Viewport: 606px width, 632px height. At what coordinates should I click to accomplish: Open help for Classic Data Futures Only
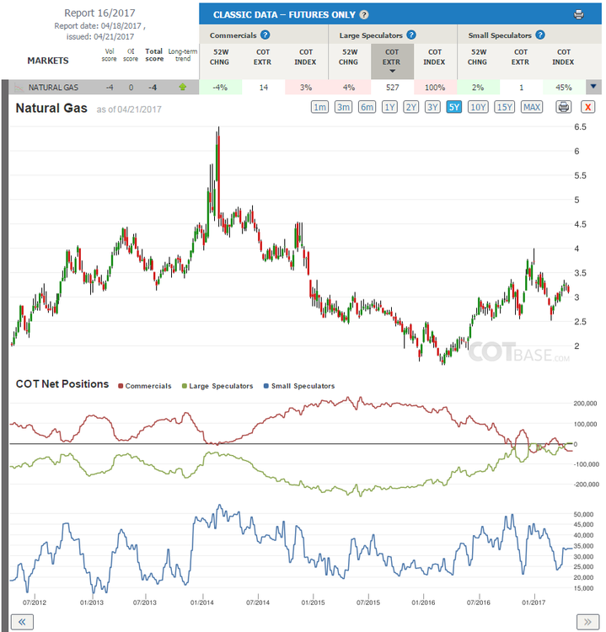pos(363,15)
